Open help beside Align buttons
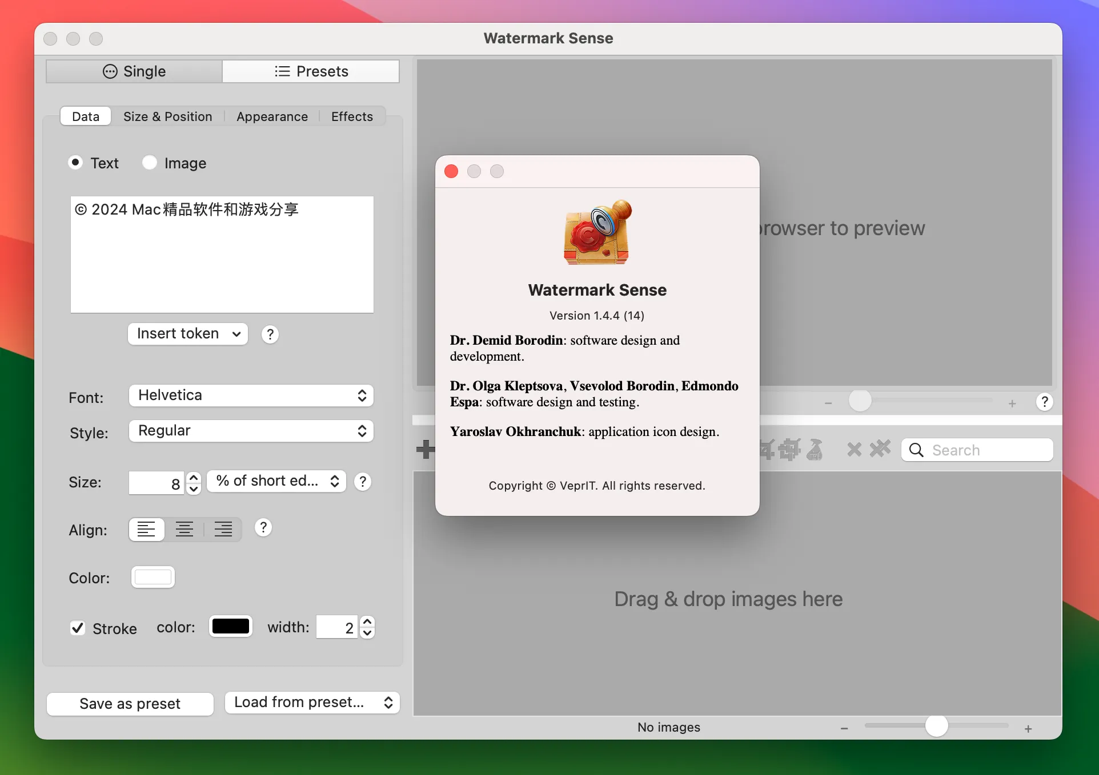 click(263, 528)
